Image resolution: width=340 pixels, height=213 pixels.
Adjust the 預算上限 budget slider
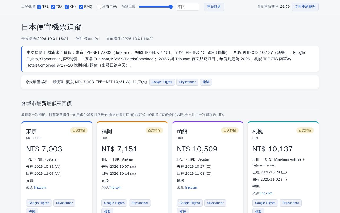pos(156,7)
